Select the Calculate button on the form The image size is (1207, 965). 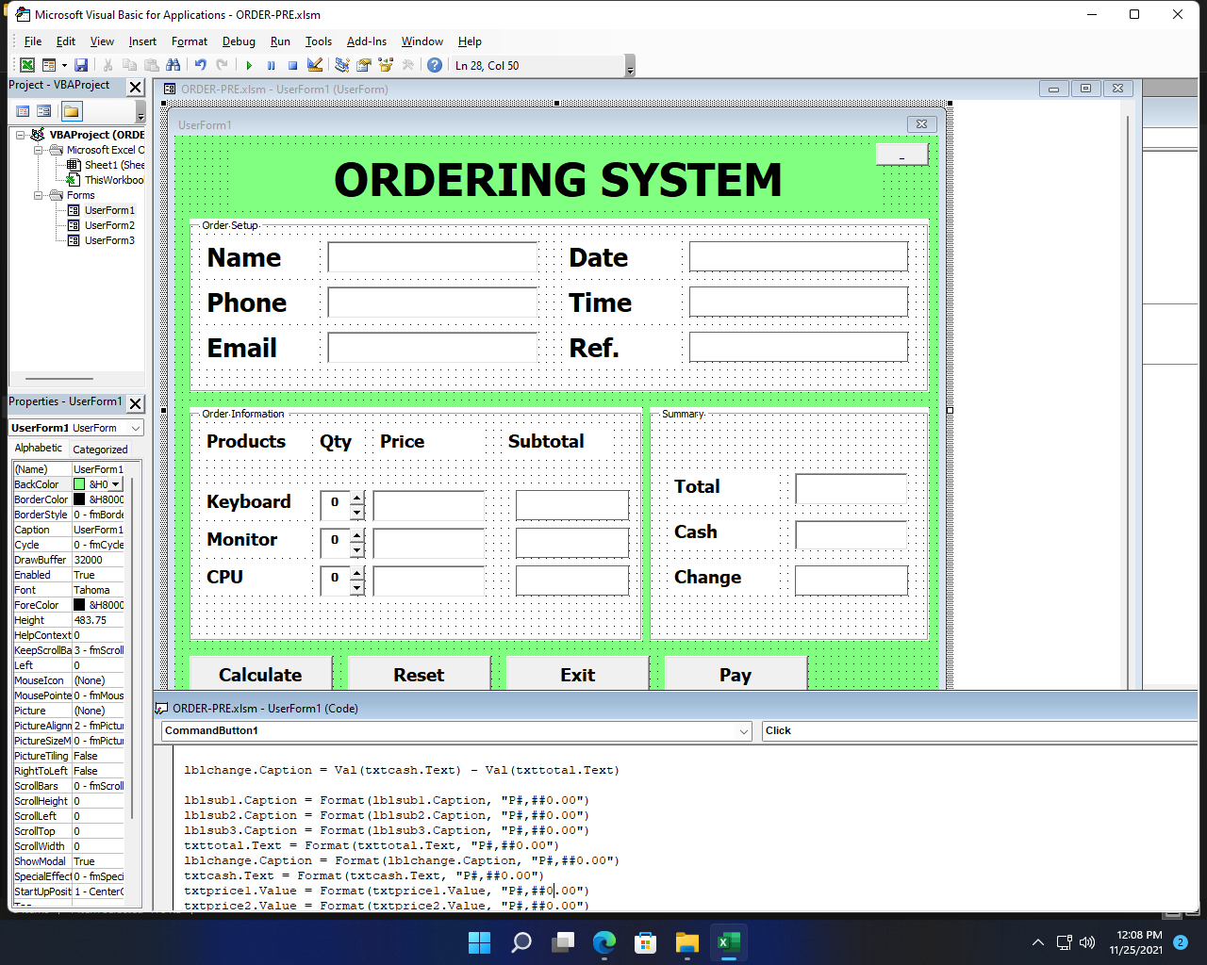[x=260, y=674]
